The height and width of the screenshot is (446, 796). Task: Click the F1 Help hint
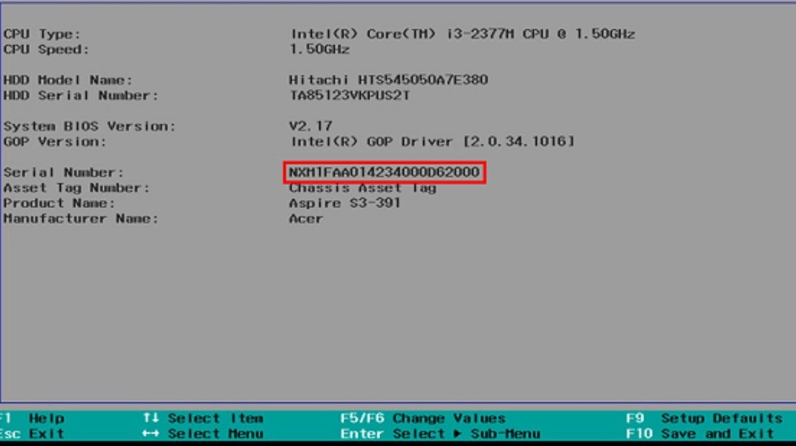pyautogui.click(x=33, y=419)
